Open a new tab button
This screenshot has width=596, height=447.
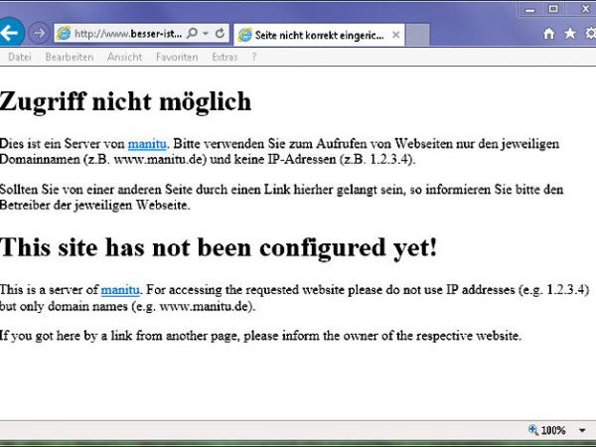point(418,35)
